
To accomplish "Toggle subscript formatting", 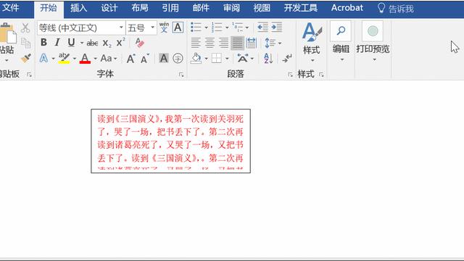I will click(x=107, y=43).
